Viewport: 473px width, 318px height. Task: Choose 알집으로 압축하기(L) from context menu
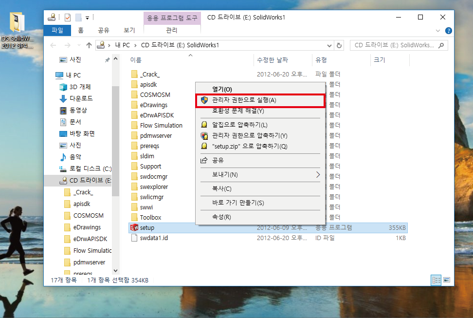pyautogui.click(x=261, y=125)
